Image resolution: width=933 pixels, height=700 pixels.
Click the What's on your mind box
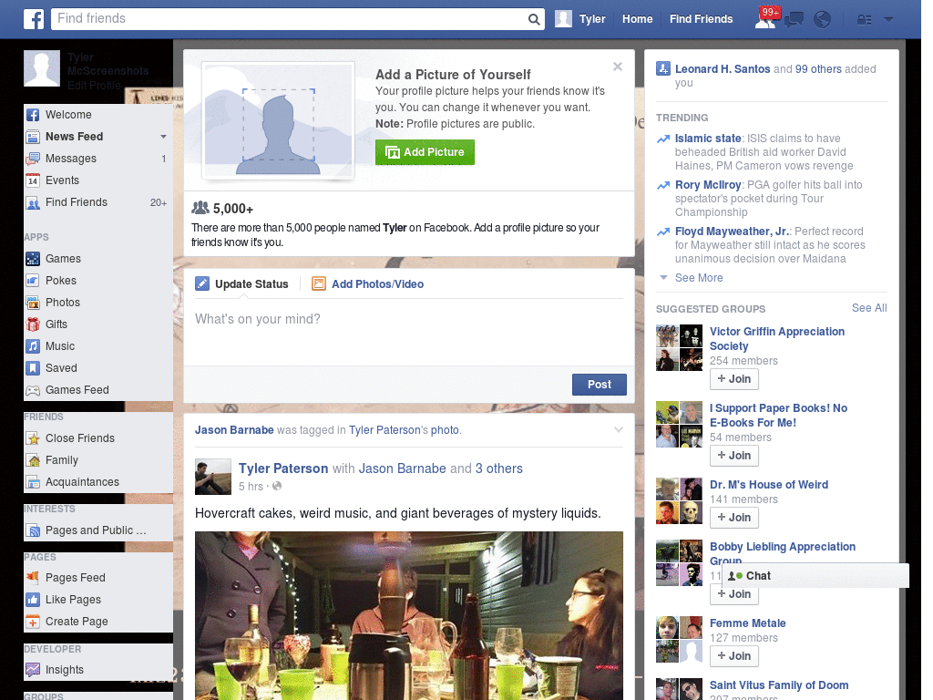click(x=409, y=334)
